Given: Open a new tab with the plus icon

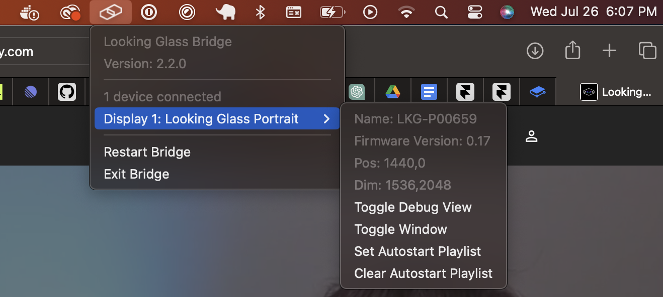Looking at the screenshot, I should 609,51.
